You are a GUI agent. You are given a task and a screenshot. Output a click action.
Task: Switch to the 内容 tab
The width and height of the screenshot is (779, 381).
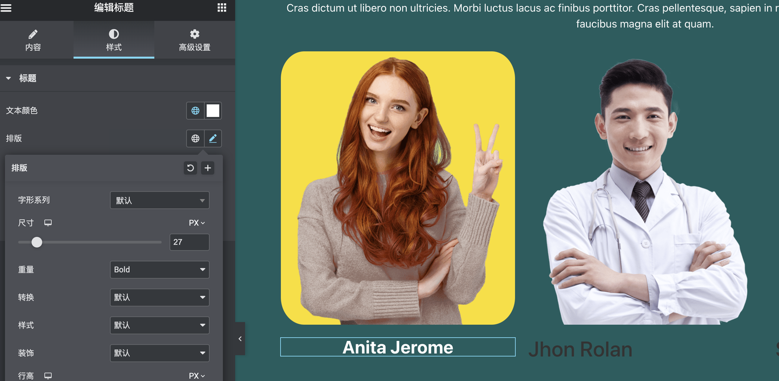33,40
